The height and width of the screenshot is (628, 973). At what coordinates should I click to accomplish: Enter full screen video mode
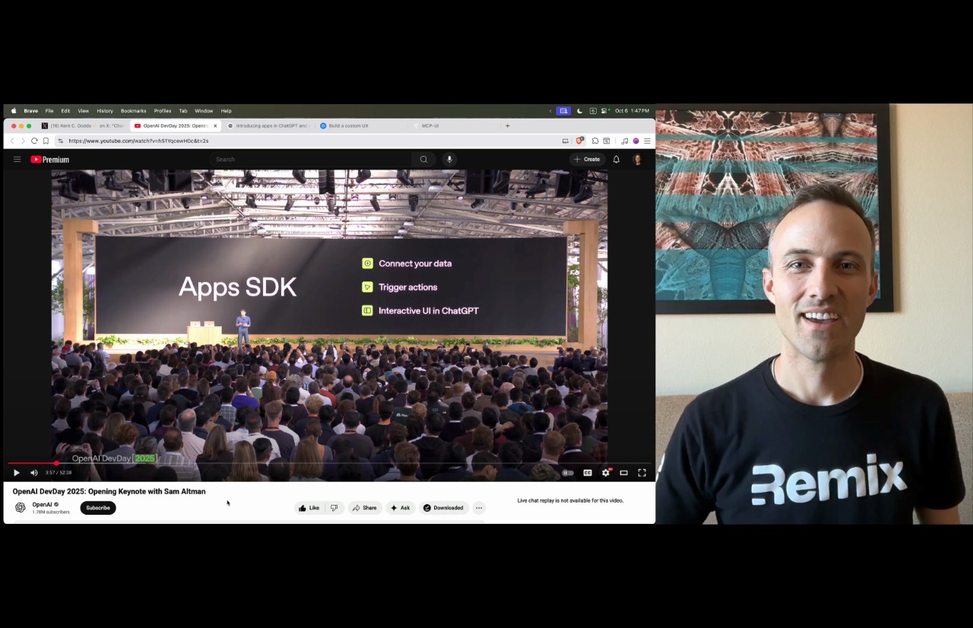642,473
